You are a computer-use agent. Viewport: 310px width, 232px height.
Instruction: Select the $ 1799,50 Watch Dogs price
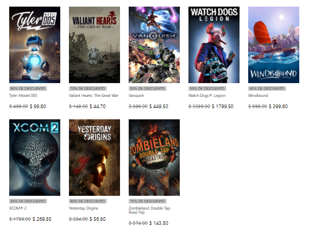point(223,107)
